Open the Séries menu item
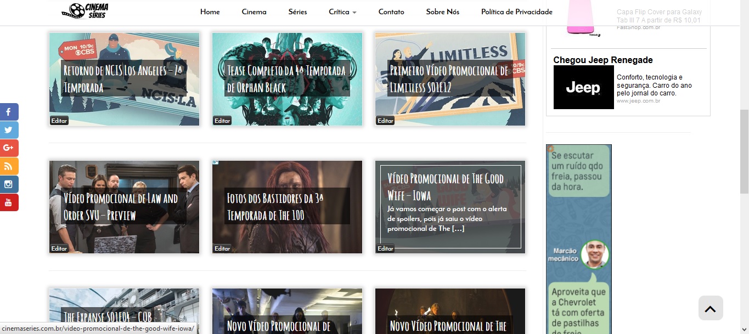The height and width of the screenshot is (334, 749). pos(297,12)
